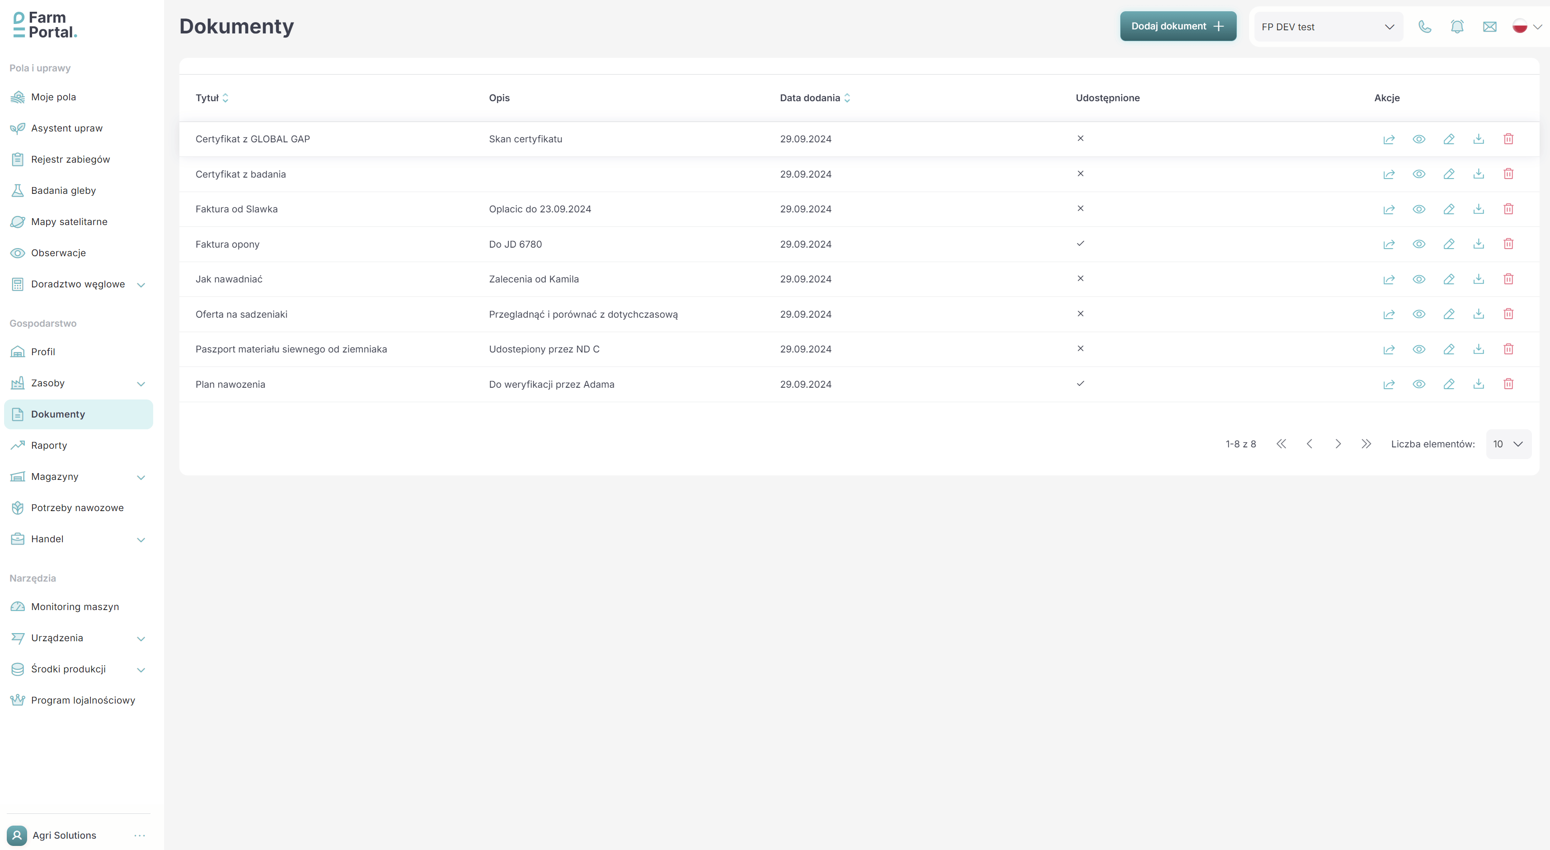This screenshot has height=850, width=1550.
Task: Sort by Data dodania column
Action: (x=815, y=98)
